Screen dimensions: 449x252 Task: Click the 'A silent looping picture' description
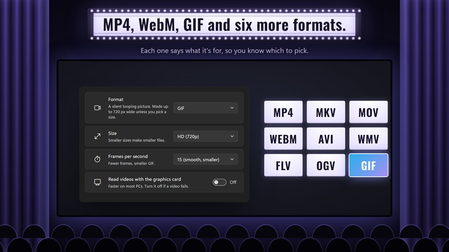[x=138, y=112]
